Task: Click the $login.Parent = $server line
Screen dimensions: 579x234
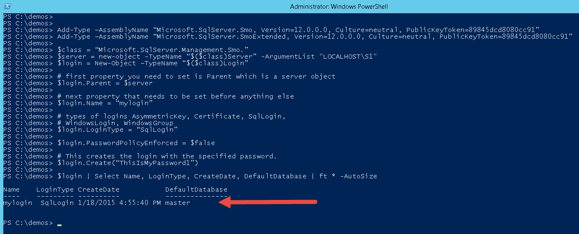Action: click(x=105, y=83)
